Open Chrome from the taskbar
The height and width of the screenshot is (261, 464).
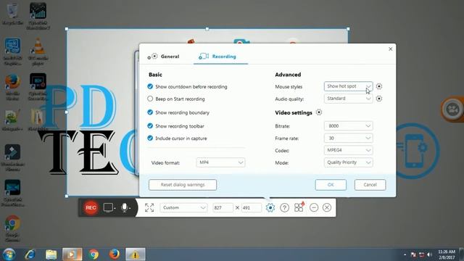point(94,254)
